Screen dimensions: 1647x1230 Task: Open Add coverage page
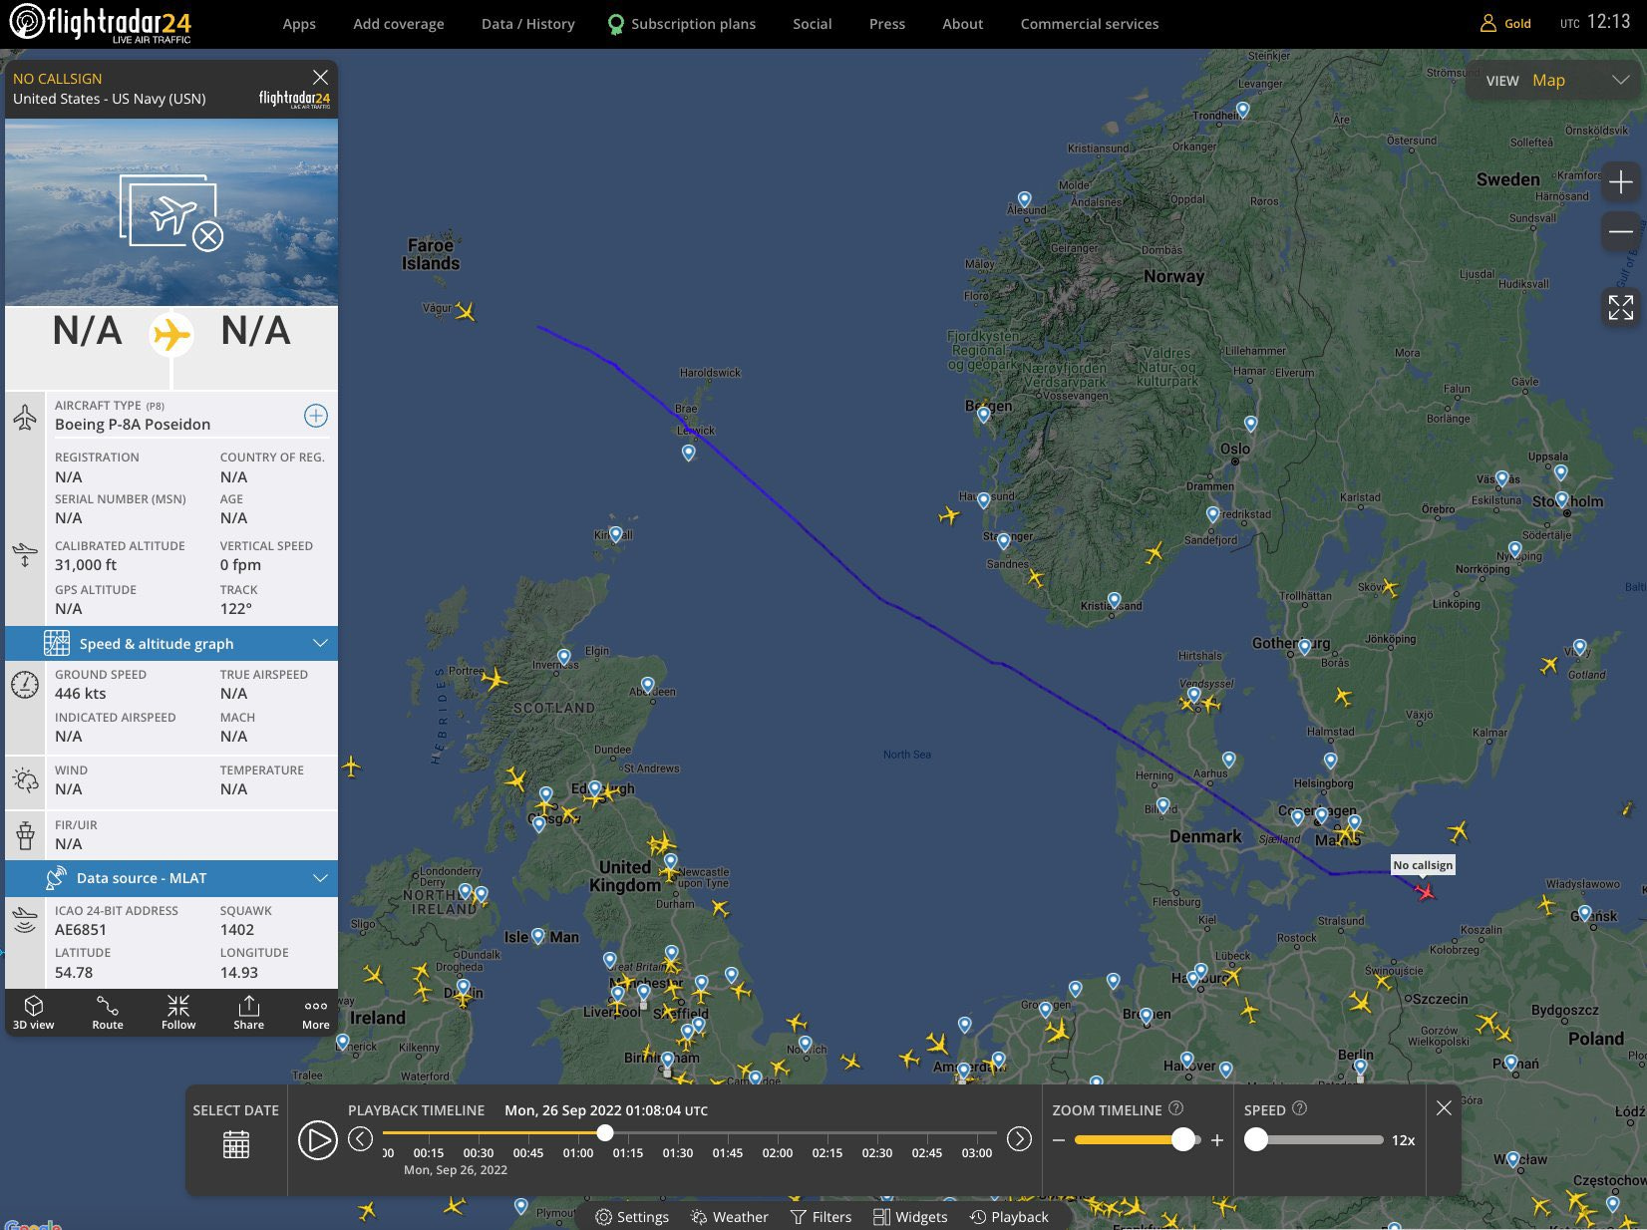coord(399,24)
